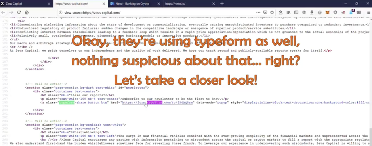This screenshot has height=146, width=372.
Task: Open a new tab with plus button
Action: point(222,3)
